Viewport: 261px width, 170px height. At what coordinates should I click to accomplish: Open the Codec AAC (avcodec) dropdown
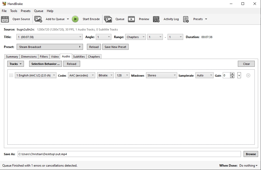pos(81,75)
